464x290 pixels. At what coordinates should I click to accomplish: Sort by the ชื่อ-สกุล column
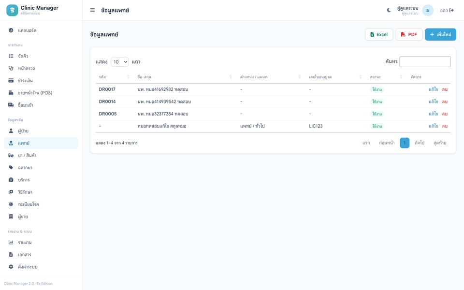coord(185,77)
